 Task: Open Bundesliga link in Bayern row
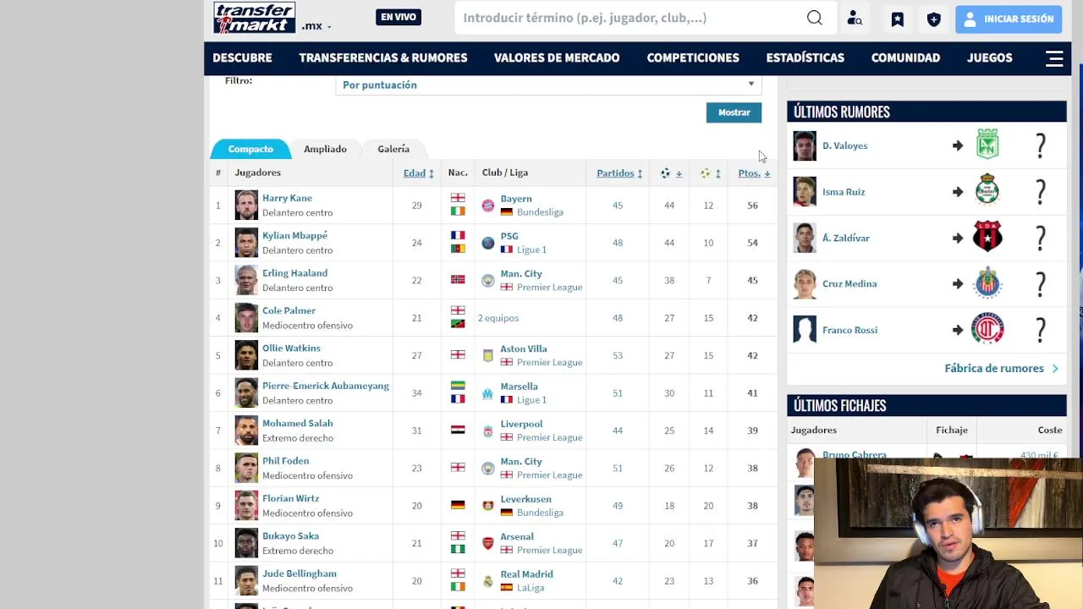click(x=540, y=212)
